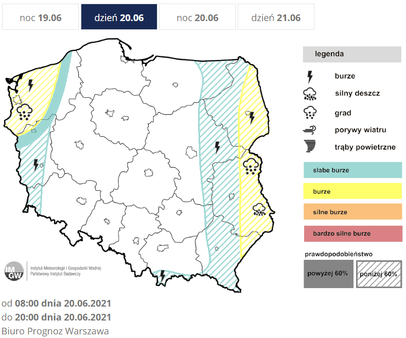Click the porywy wiatru wind icon in legend
The height and width of the screenshot is (338, 406).
310,130
